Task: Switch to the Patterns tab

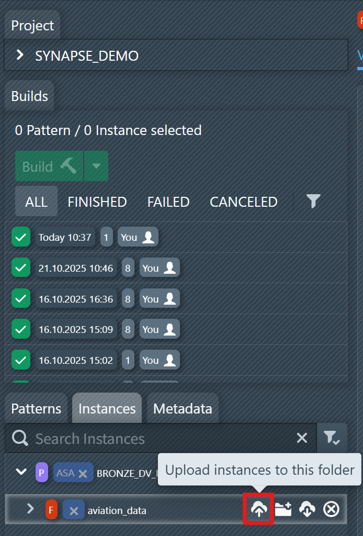Action: 36,409
